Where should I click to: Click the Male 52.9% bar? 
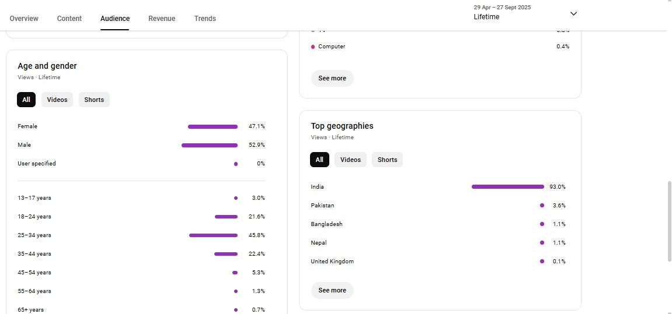pyautogui.click(x=210, y=145)
